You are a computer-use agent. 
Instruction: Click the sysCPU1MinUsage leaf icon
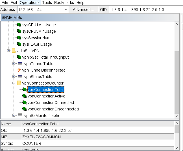(19, 25)
